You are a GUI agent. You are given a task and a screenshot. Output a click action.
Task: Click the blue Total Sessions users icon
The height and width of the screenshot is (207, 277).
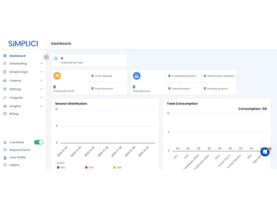137,76
